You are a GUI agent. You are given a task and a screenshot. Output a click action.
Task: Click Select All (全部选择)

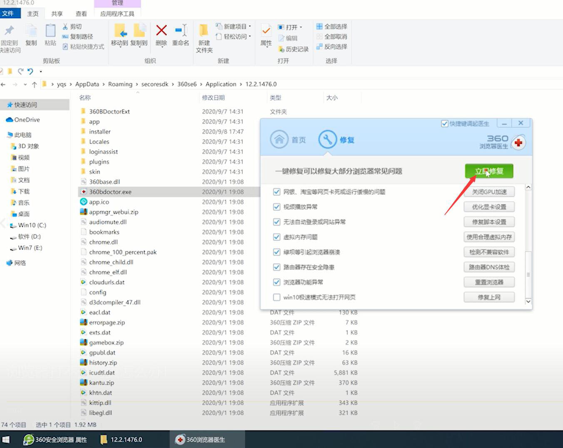click(331, 27)
